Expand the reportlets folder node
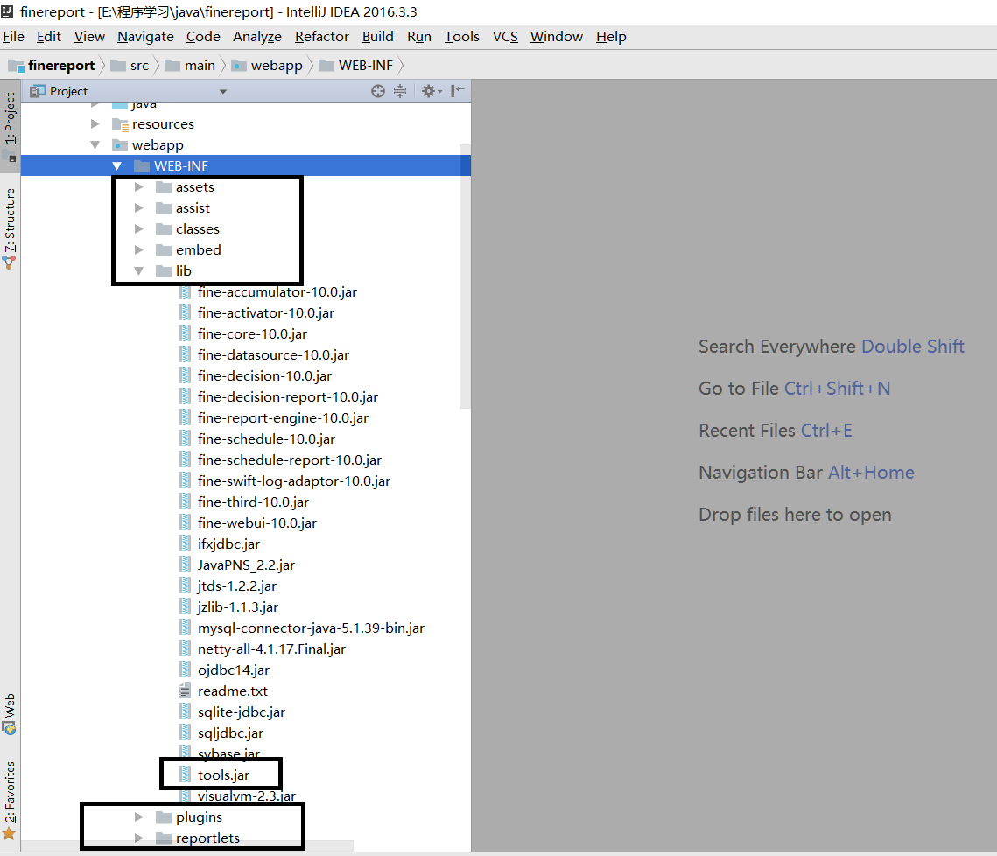 (138, 838)
